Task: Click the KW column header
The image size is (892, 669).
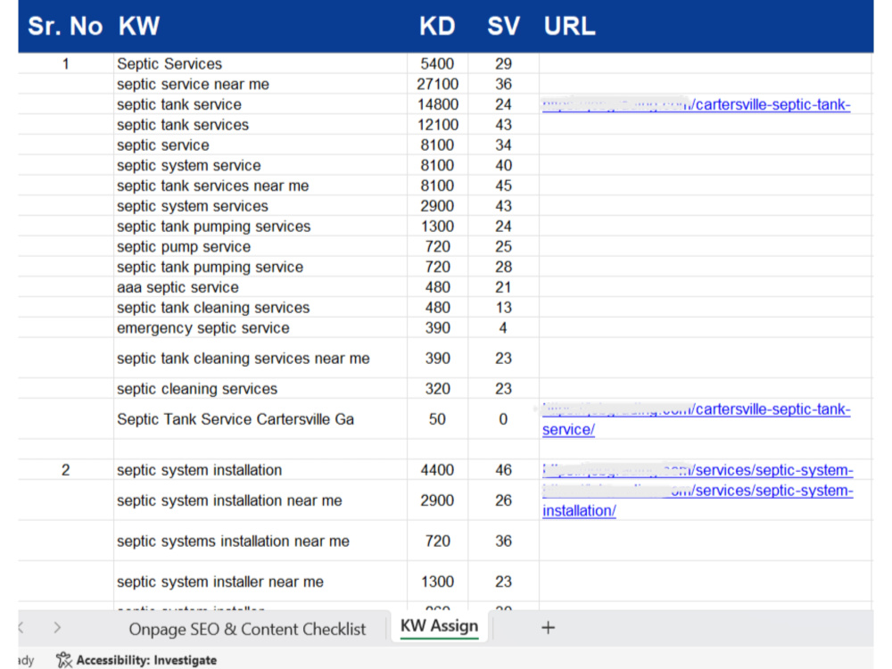Action: 139,26
